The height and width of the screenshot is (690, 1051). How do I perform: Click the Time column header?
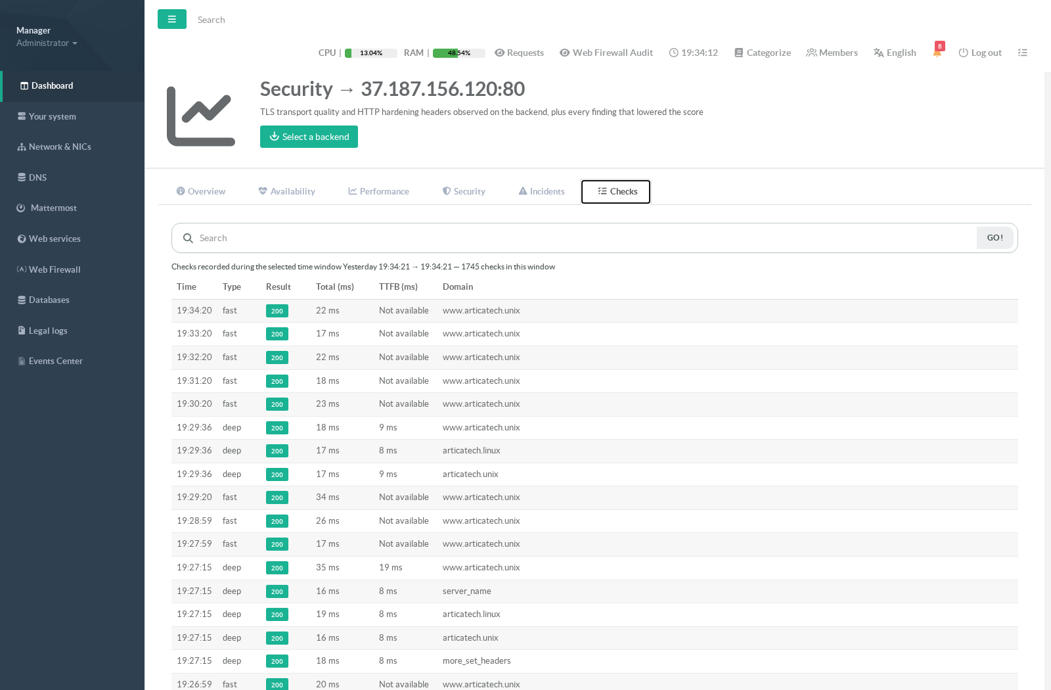click(187, 287)
